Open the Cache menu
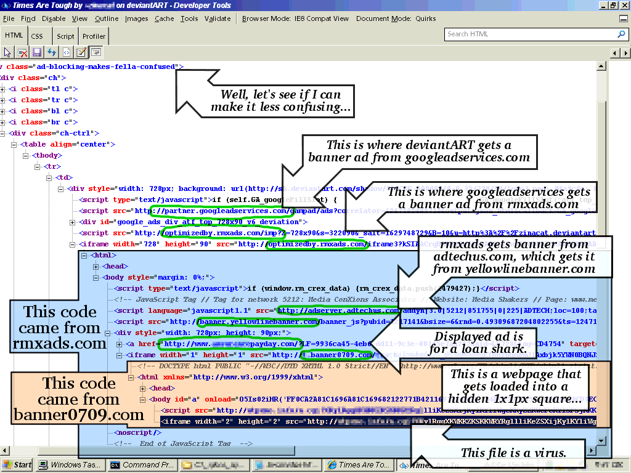The height and width of the screenshot is (473, 631). point(164,18)
